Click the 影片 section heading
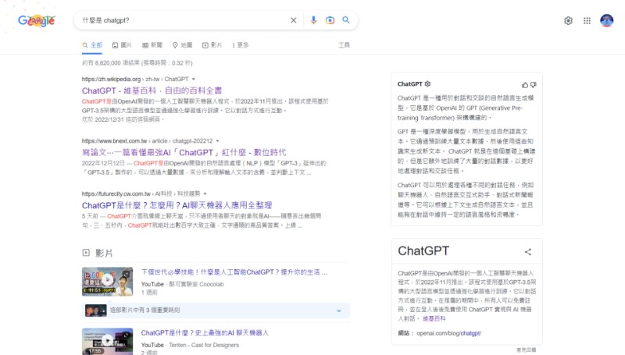The image size is (625, 355). (104, 253)
